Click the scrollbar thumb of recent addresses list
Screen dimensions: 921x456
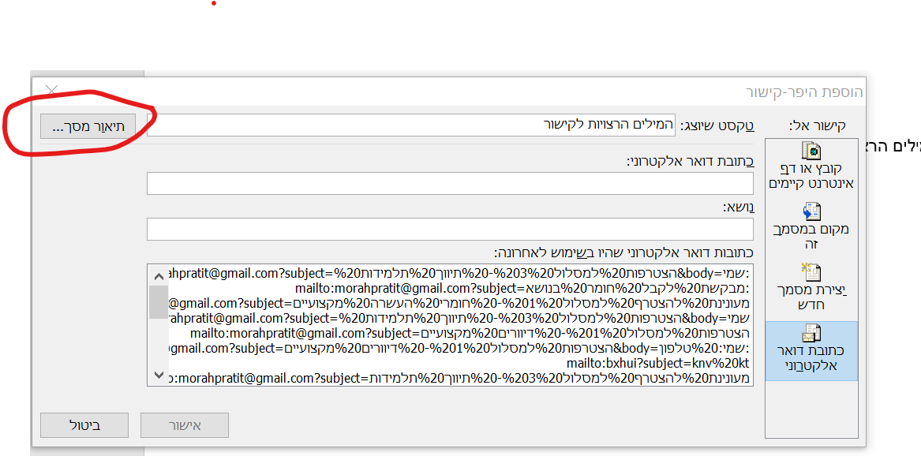point(159,302)
